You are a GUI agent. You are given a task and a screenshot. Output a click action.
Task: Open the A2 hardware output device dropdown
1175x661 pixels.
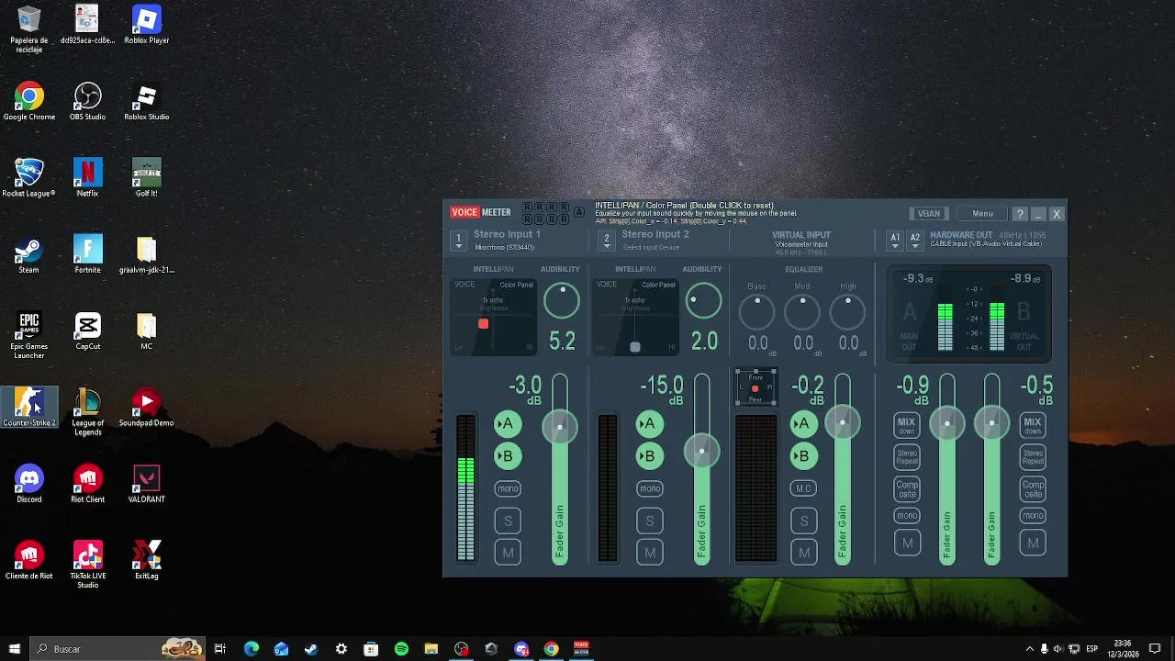click(914, 241)
